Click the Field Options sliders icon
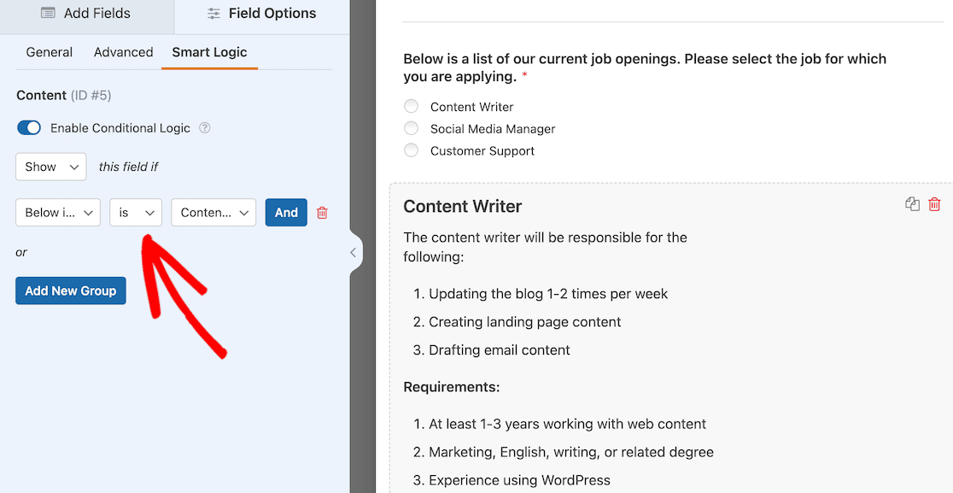This screenshot has width=953, height=493. click(x=213, y=14)
